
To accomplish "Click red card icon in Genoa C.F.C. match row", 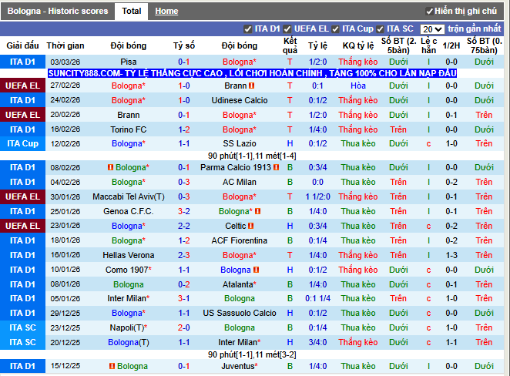I will (x=257, y=211).
